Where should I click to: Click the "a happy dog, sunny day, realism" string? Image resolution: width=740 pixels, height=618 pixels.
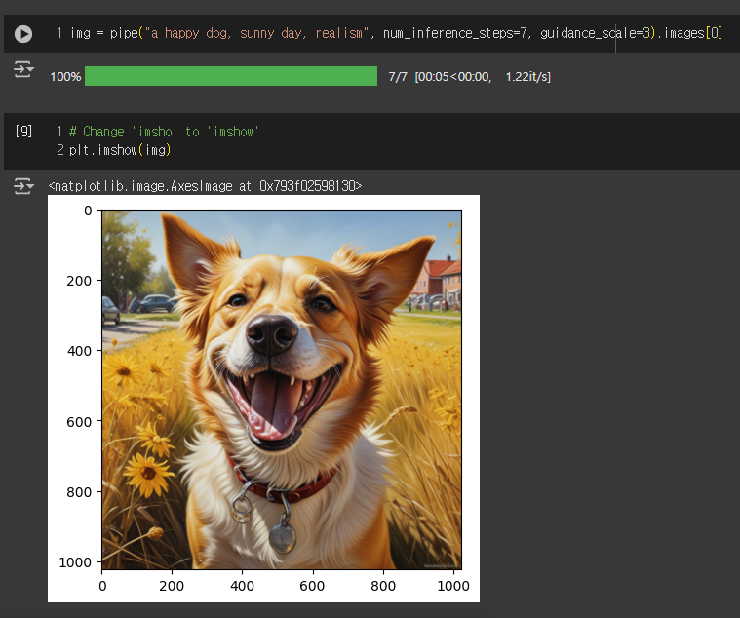(256, 33)
